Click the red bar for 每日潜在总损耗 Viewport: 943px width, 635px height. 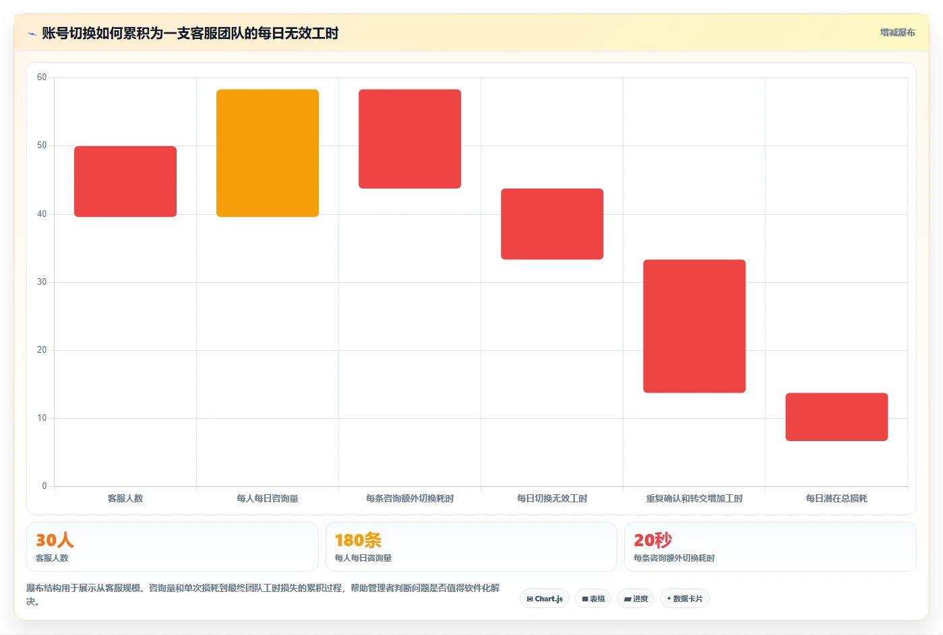pos(836,417)
